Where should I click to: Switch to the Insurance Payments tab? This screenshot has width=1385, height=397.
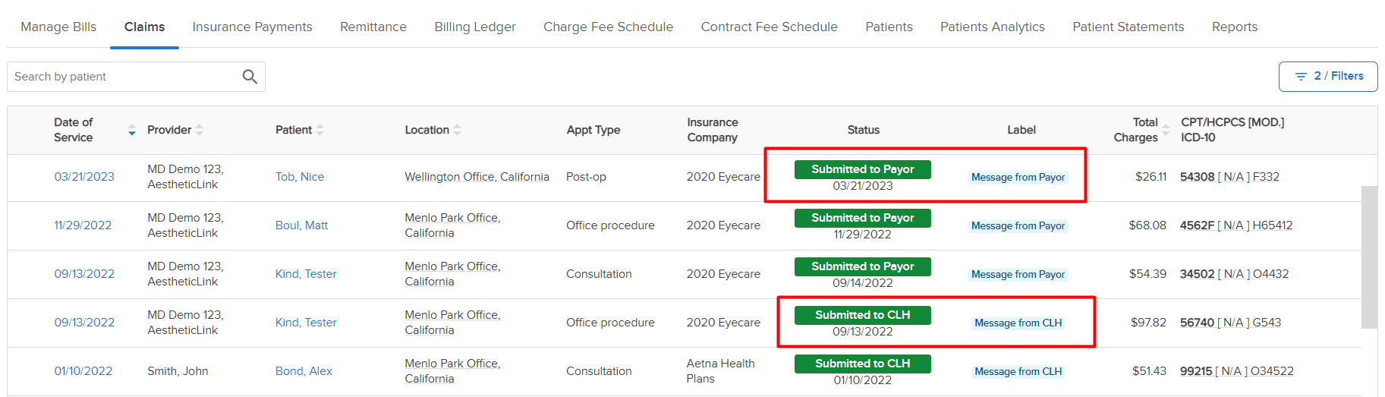click(x=252, y=27)
